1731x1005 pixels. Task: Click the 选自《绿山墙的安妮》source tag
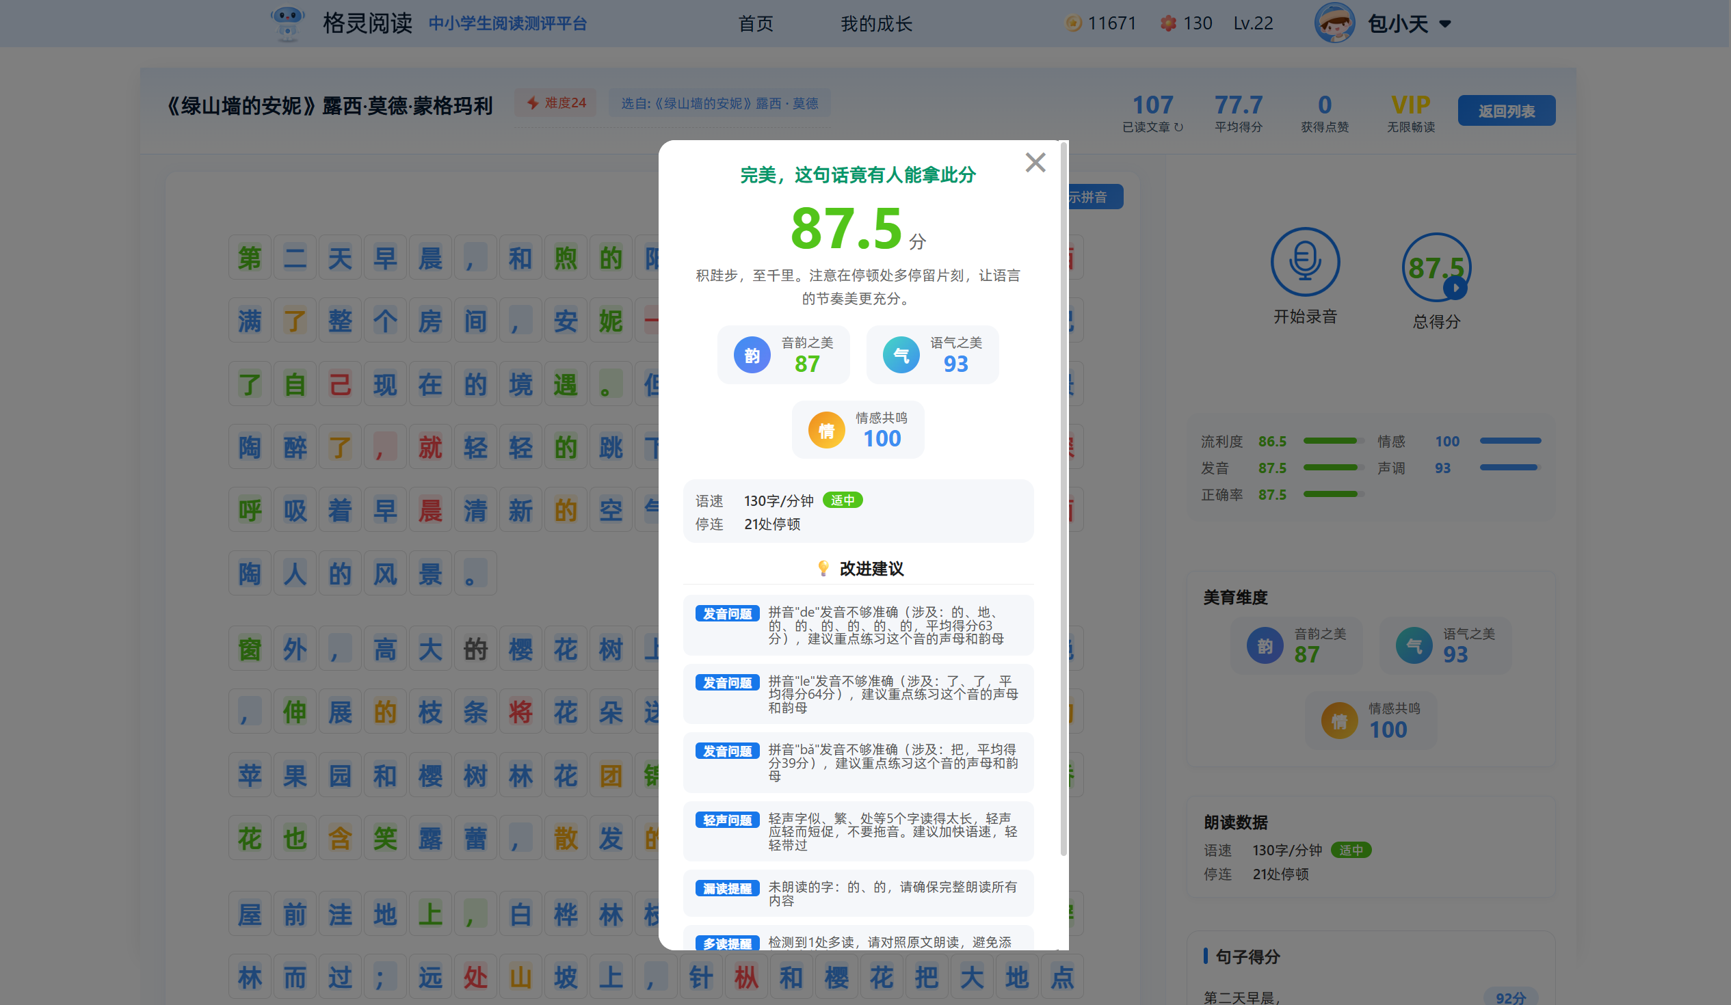point(719,103)
